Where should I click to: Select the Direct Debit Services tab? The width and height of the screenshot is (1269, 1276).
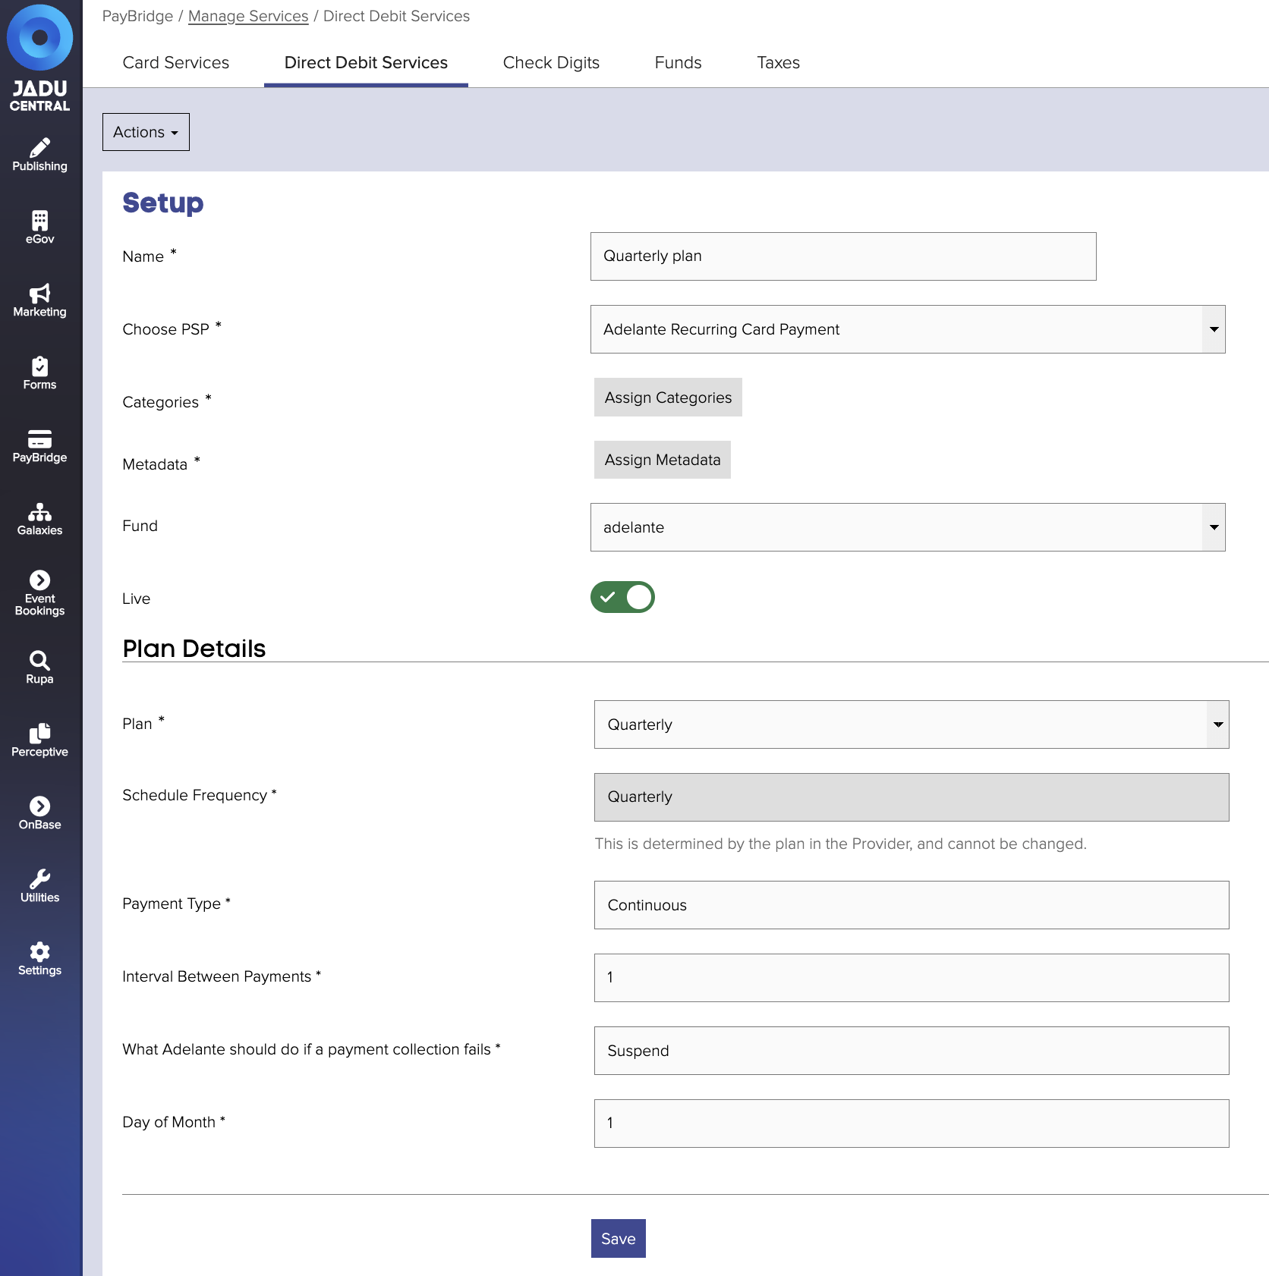point(366,63)
